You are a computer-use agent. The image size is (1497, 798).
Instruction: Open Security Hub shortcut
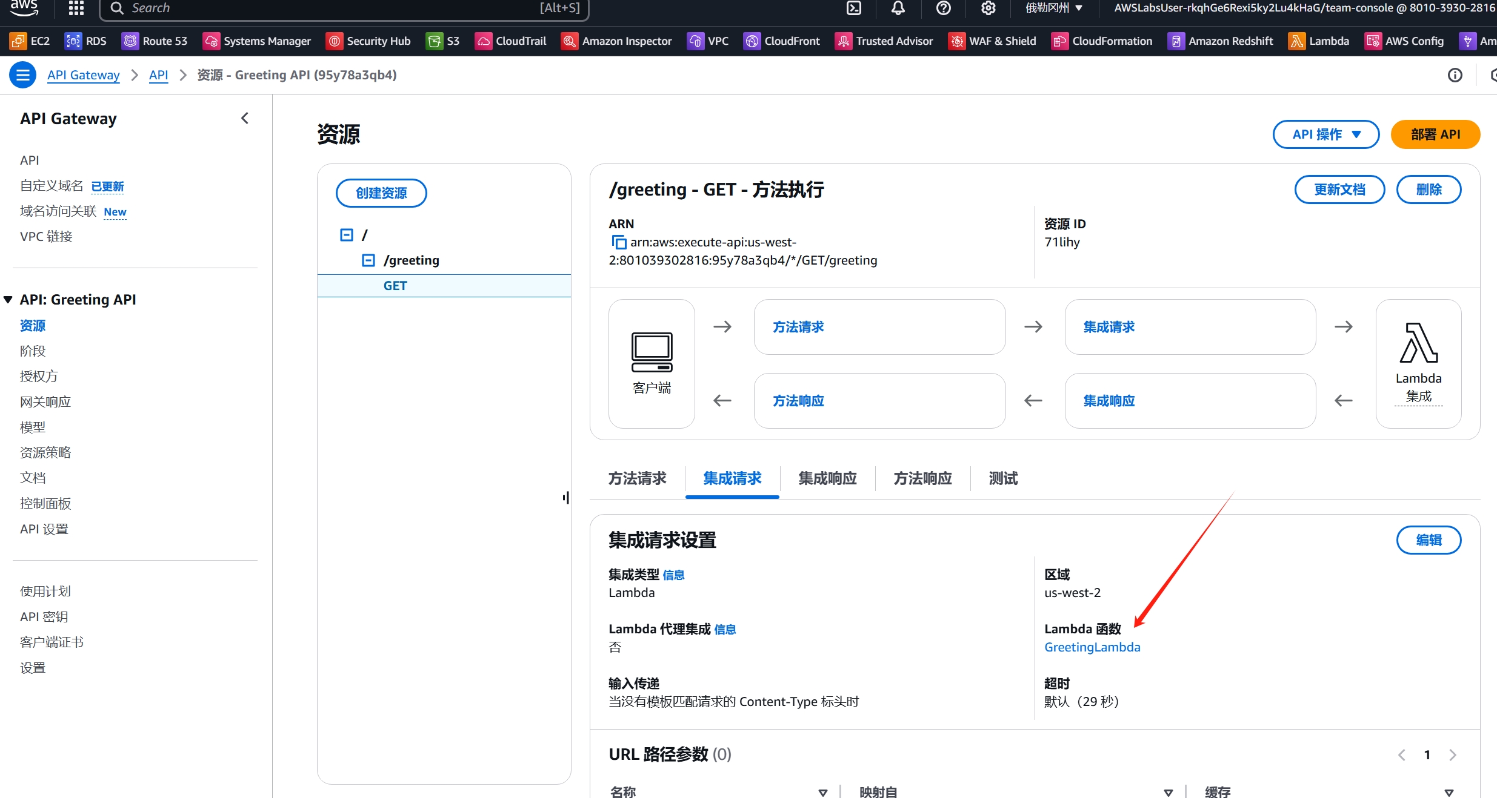tap(368, 41)
